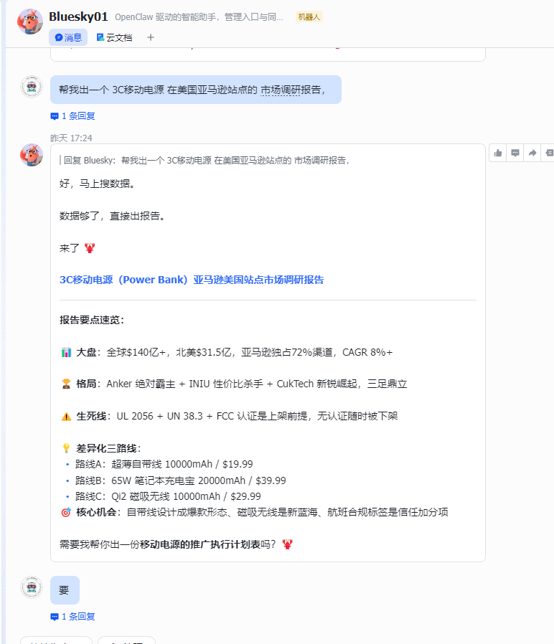
Task: Click the reply-in-thread speech bubble icon
Action: (515, 153)
